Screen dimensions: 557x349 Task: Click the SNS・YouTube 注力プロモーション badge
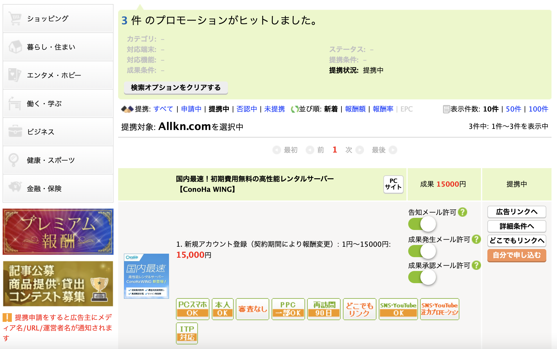pos(440,309)
